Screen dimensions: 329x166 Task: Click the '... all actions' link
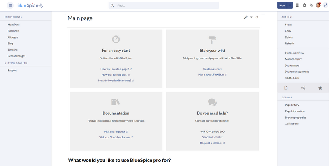(x=292, y=124)
